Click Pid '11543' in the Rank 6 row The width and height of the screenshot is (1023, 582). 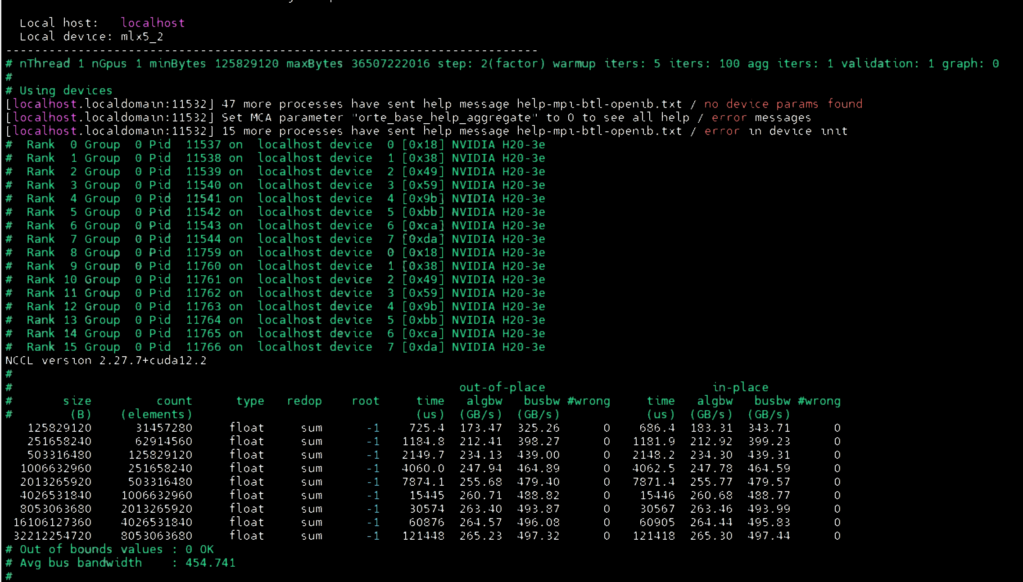click(x=204, y=225)
